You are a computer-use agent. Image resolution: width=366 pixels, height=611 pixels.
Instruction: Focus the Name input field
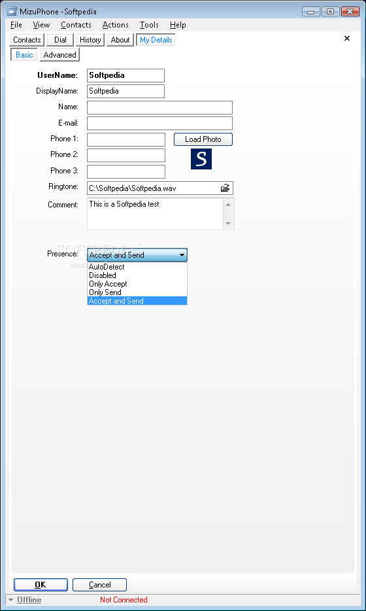[159, 107]
